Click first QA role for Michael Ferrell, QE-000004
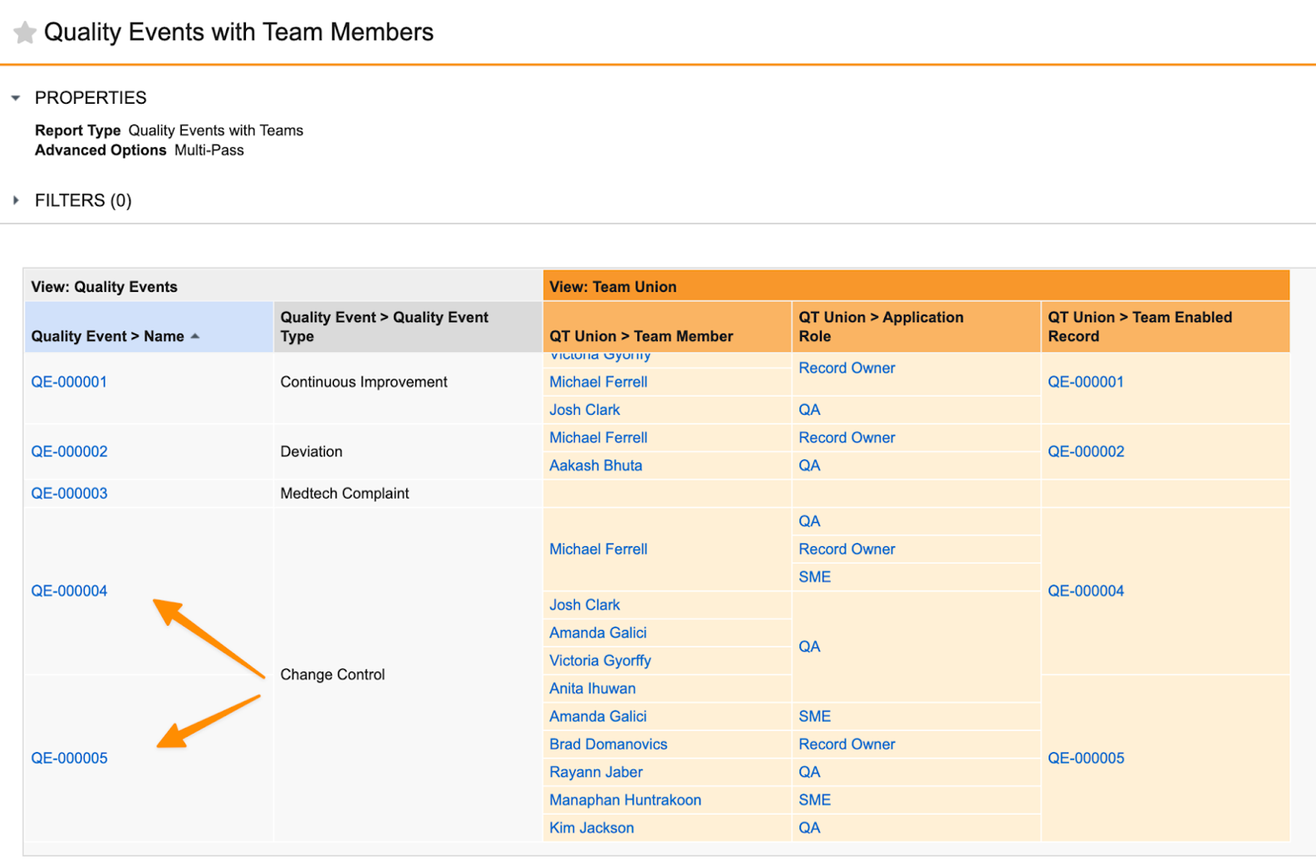1316x859 pixels. pyautogui.click(x=809, y=521)
